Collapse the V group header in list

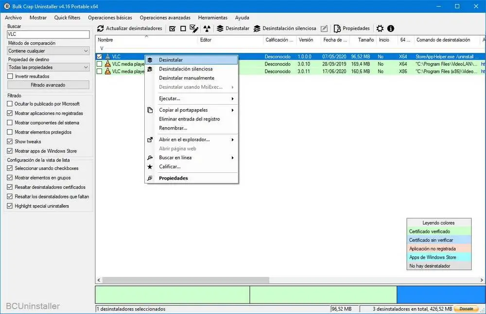click(x=102, y=49)
